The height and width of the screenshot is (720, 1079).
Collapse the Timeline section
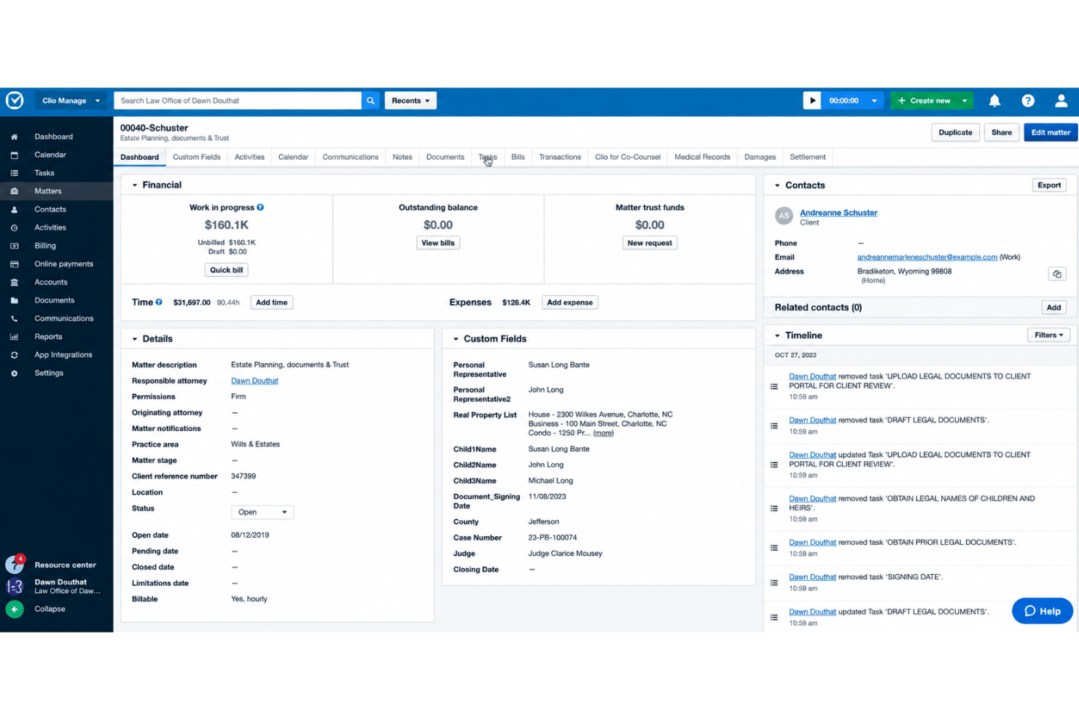[777, 336]
